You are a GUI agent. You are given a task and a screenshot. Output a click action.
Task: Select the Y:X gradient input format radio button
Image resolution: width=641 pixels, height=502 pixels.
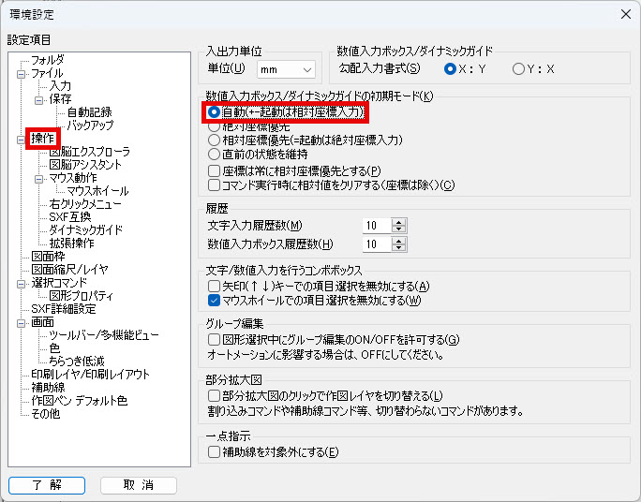[519, 68]
